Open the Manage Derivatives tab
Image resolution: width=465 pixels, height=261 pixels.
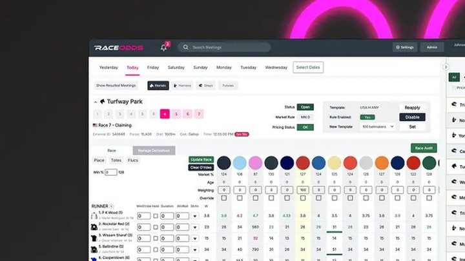pos(154,151)
